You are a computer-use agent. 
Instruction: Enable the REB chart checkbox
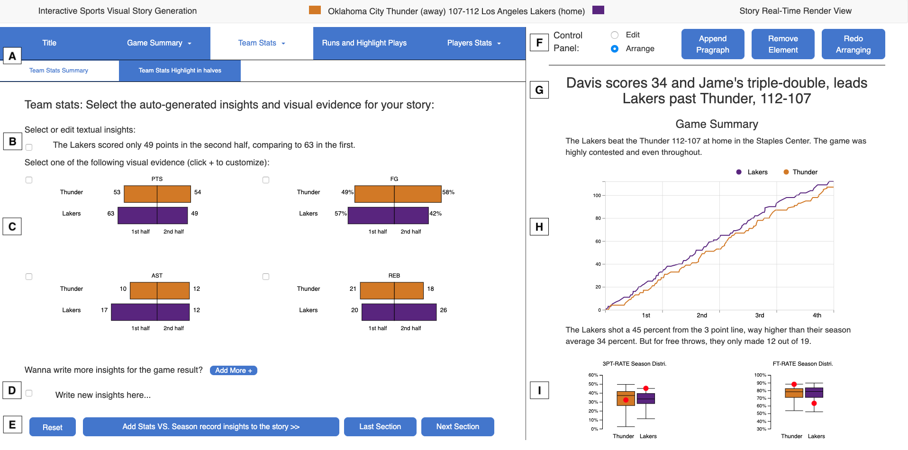pos(266,277)
